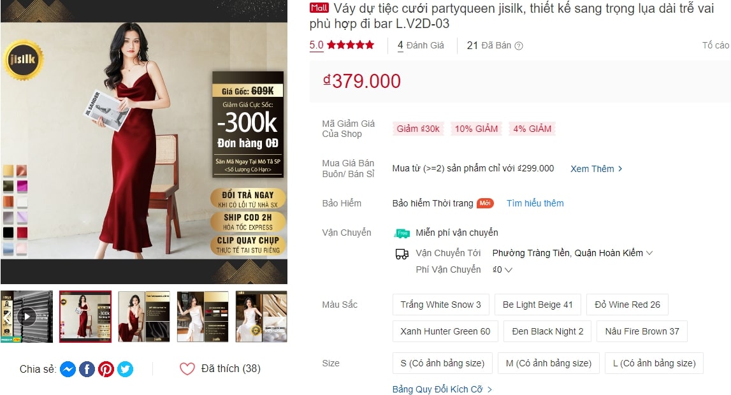This screenshot has height=395, width=731.
Task: Open Tìm hiểu thêm insurance link
Action: pyautogui.click(x=535, y=203)
